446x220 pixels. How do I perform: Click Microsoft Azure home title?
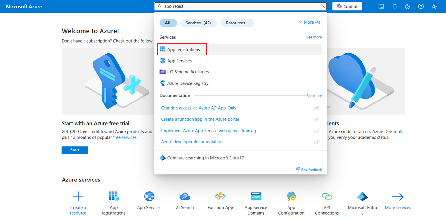click(24, 7)
